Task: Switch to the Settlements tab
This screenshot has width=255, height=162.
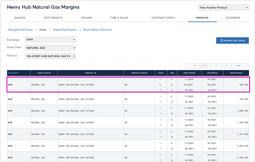Action: click(53, 18)
